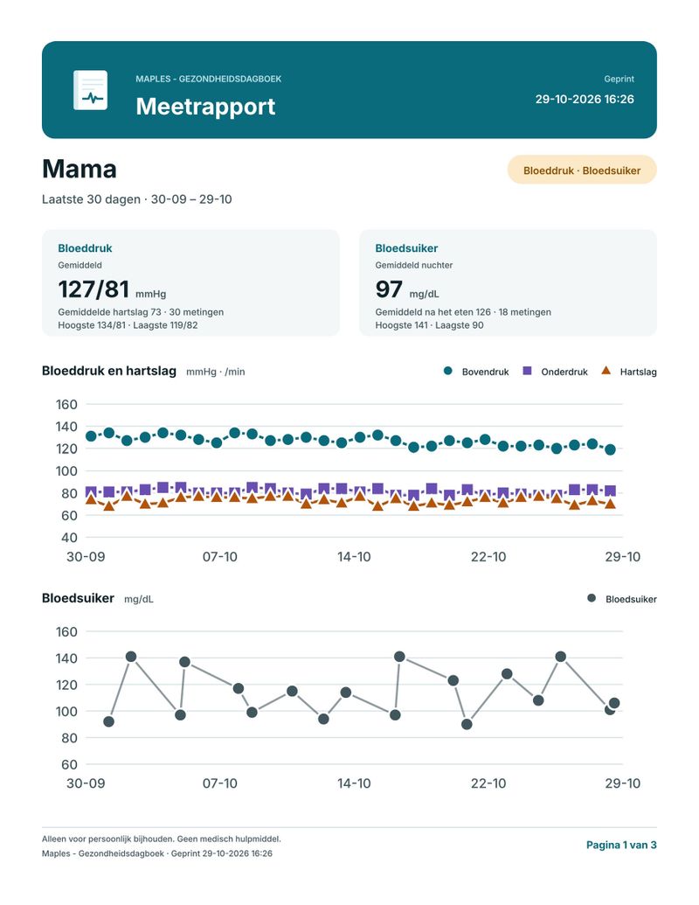This screenshot has height=905, width=699.
Task: Click the Bloeddruk · Bloedsuiker badge
Action: 582,171
